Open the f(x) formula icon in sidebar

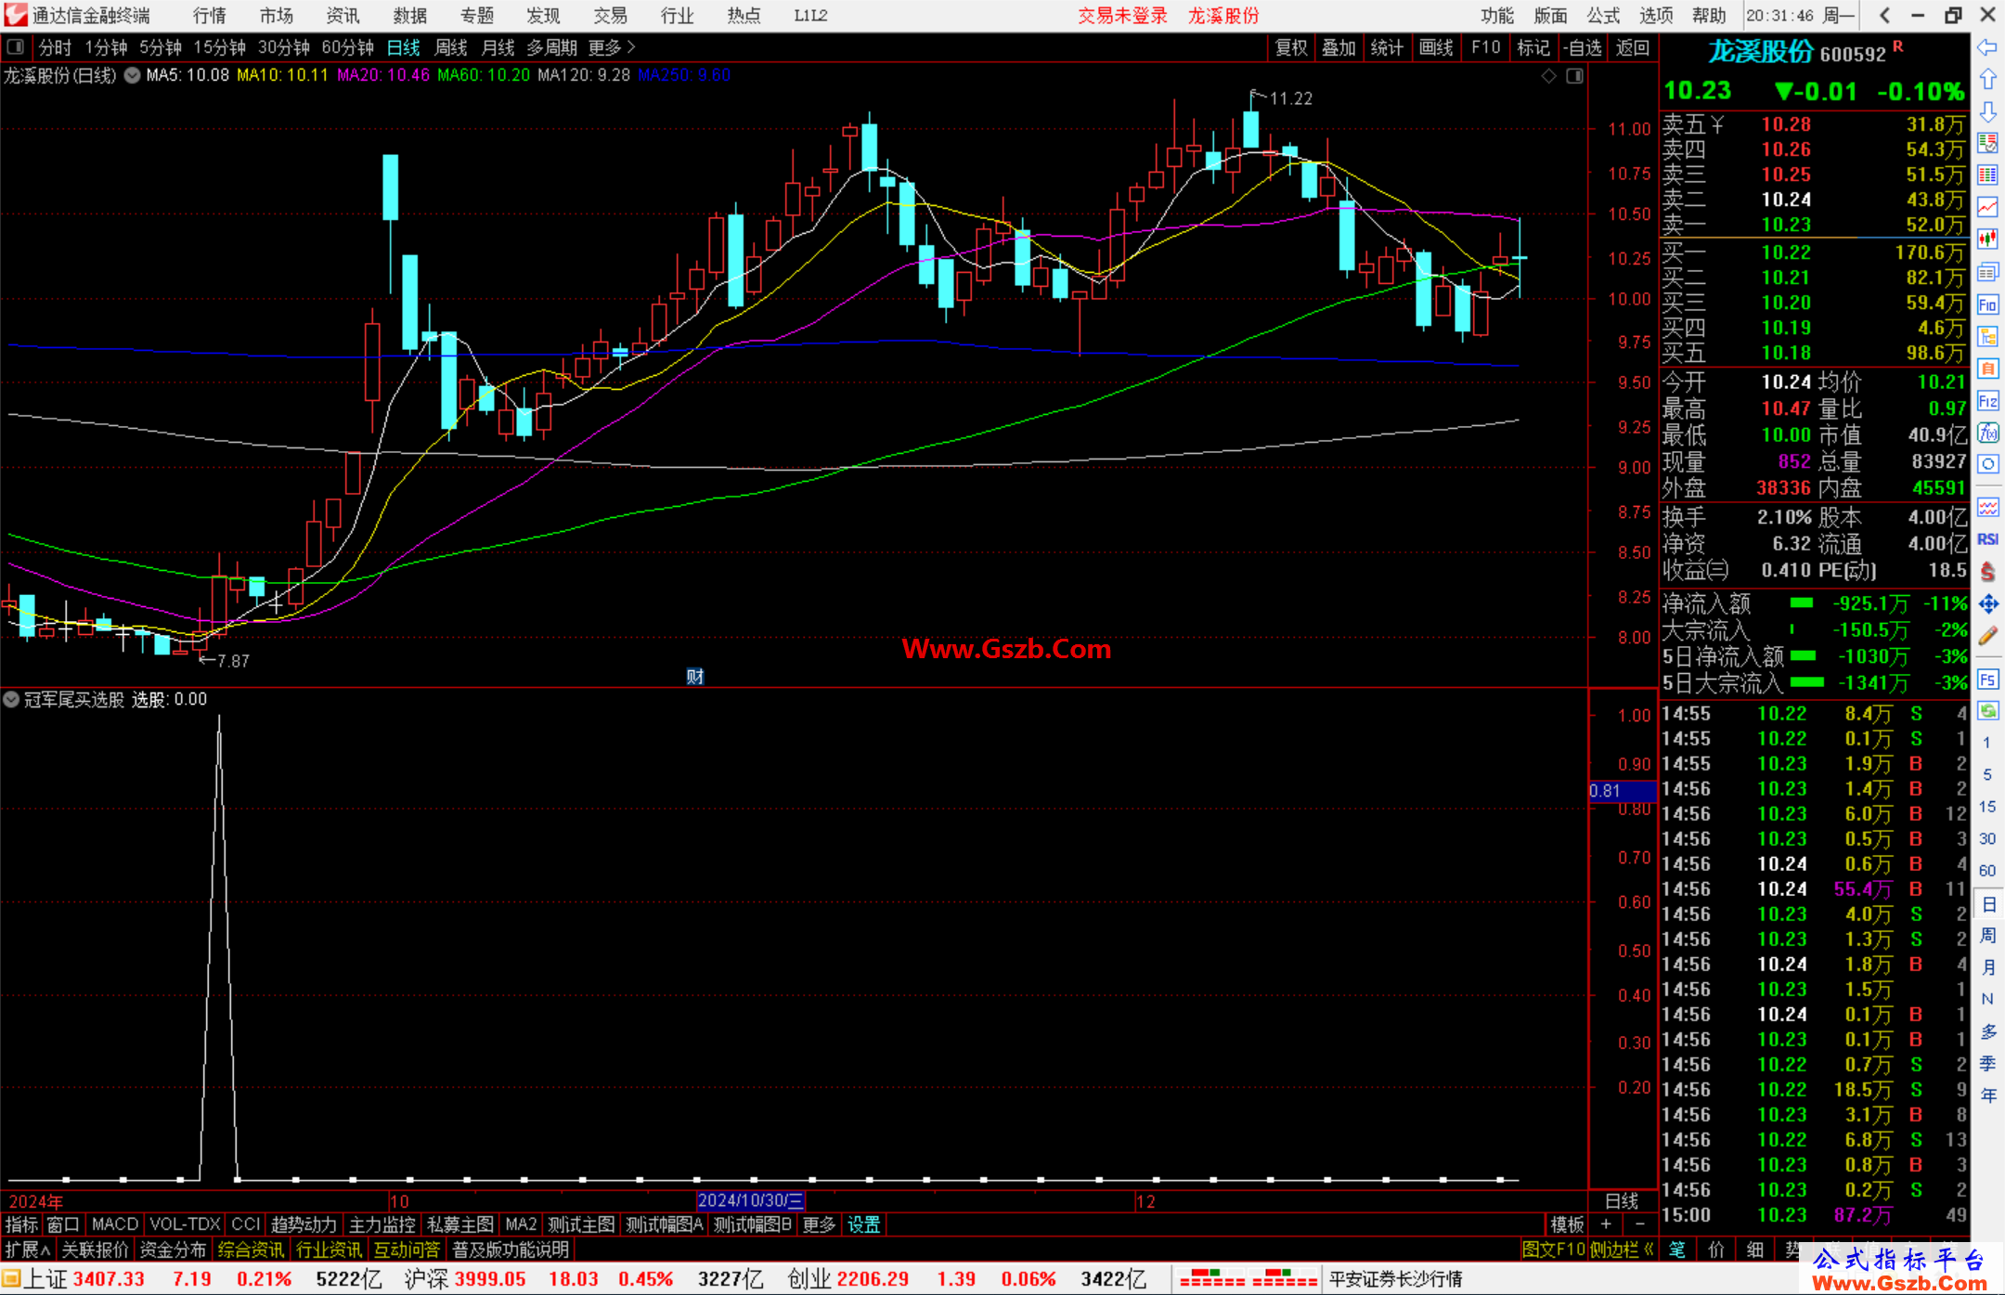[x=1987, y=433]
